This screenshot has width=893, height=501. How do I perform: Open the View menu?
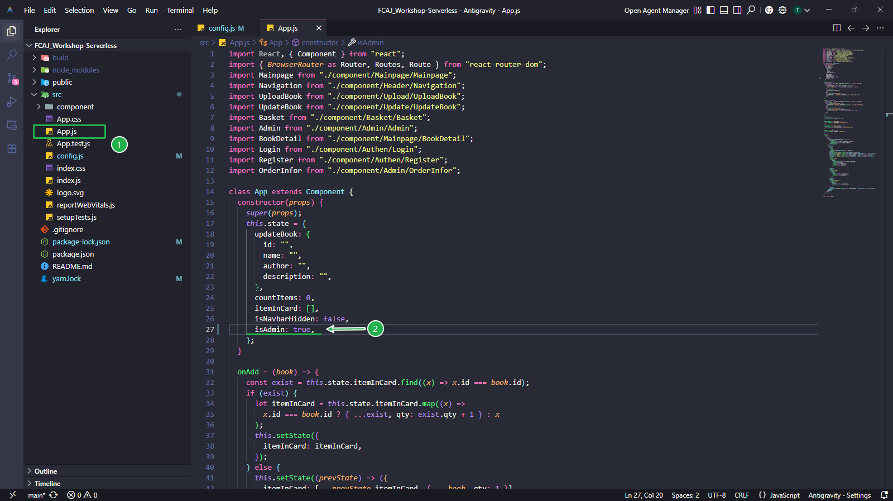click(111, 10)
